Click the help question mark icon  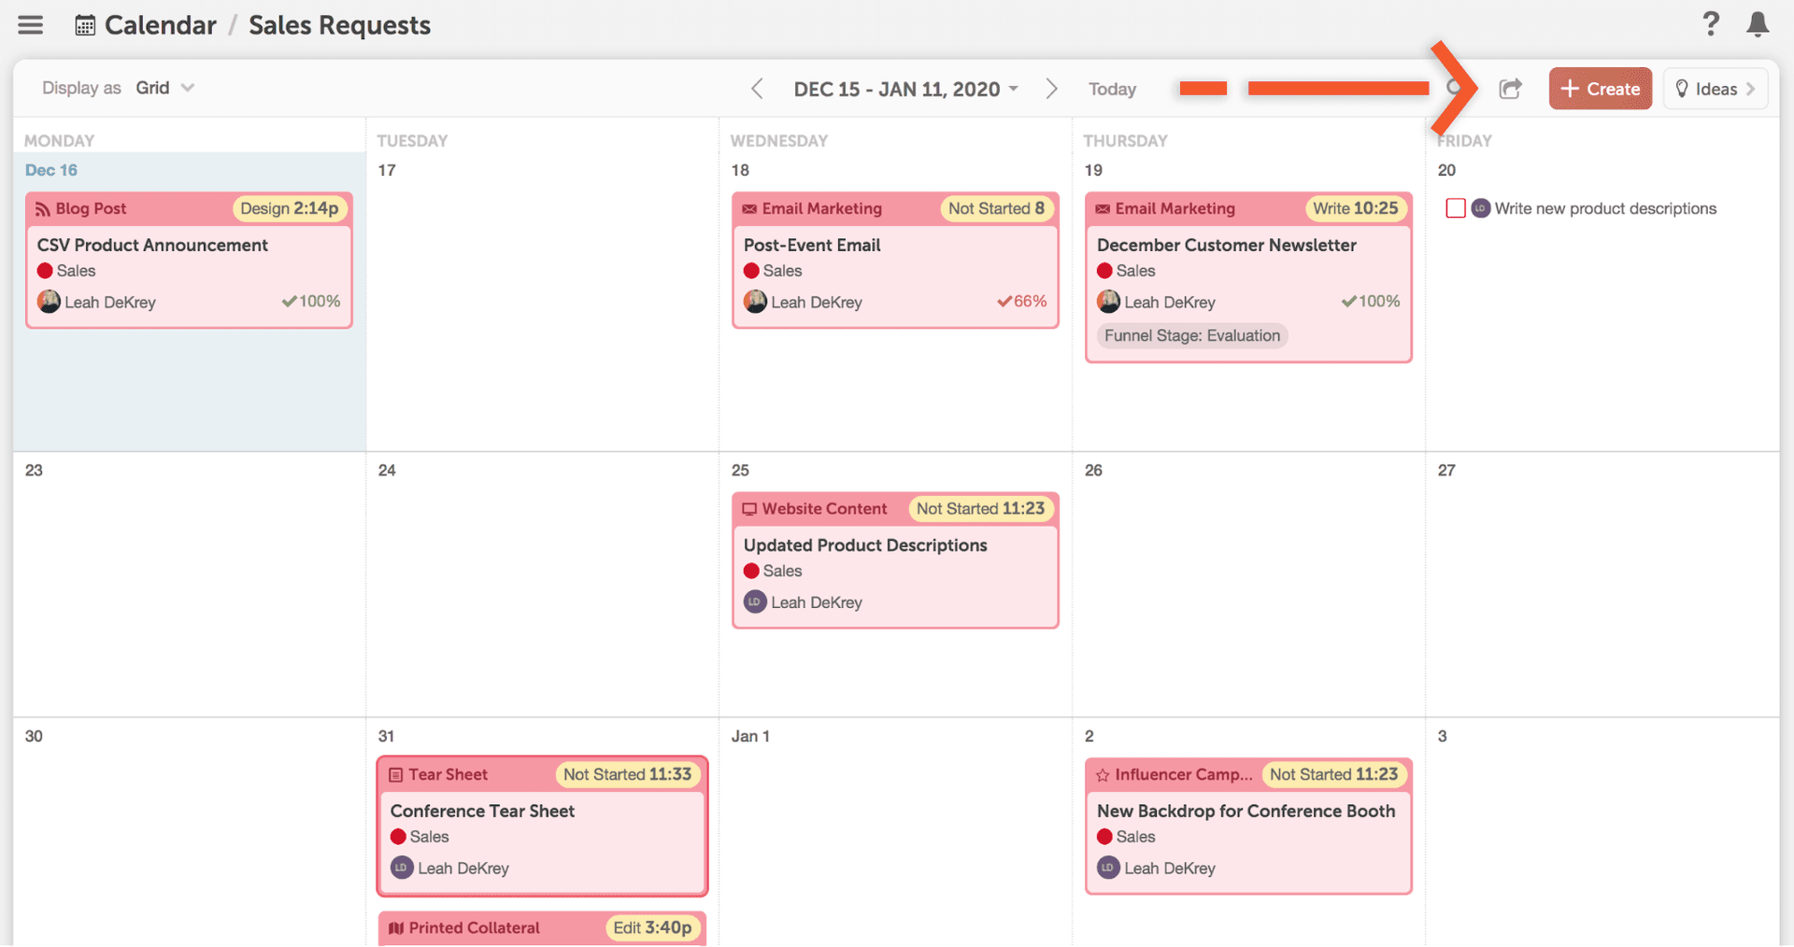tap(1710, 23)
